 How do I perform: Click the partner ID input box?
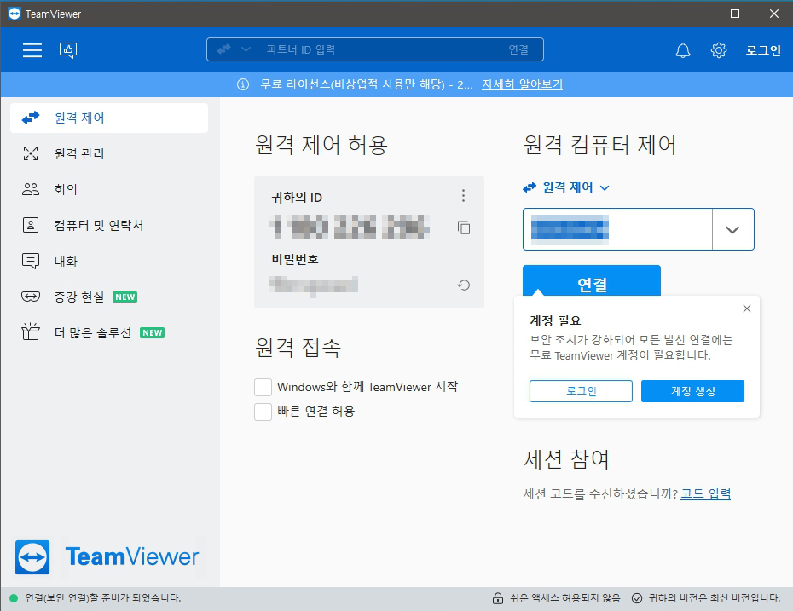617,229
